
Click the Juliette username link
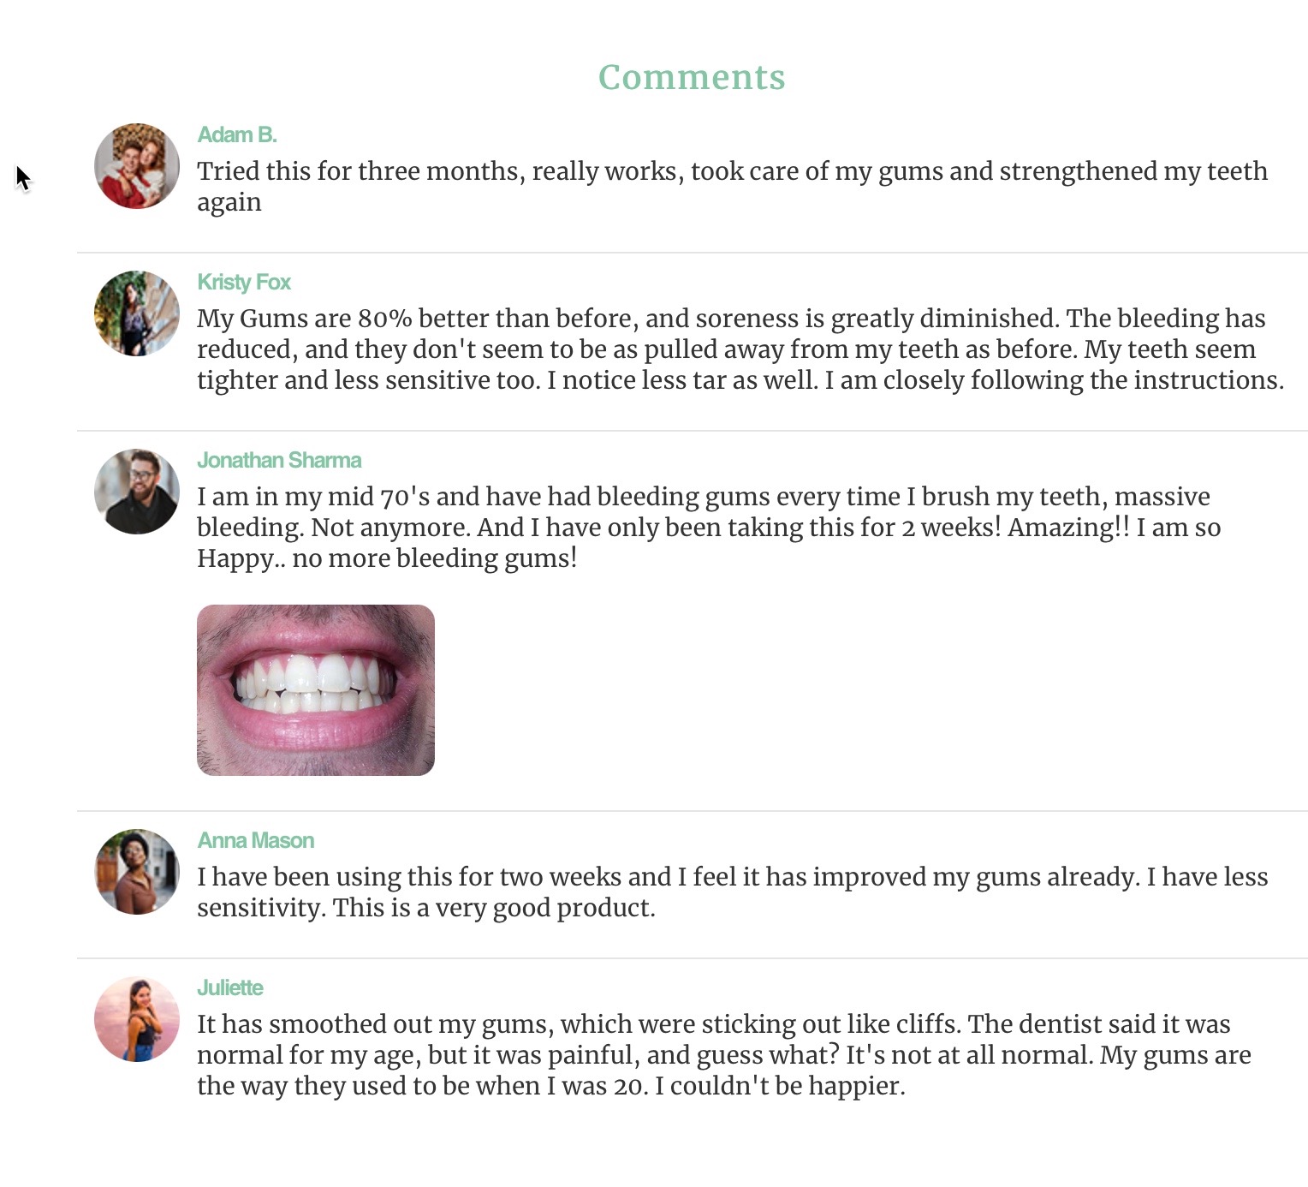click(229, 988)
